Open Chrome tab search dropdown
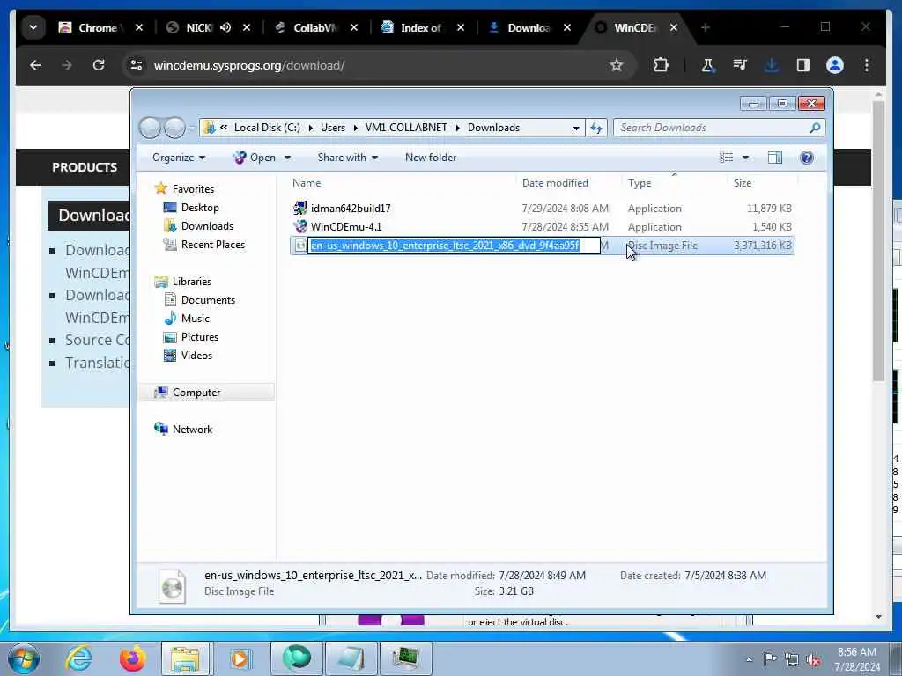This screenshot has width=902, height=676. [x=33, y=27]
